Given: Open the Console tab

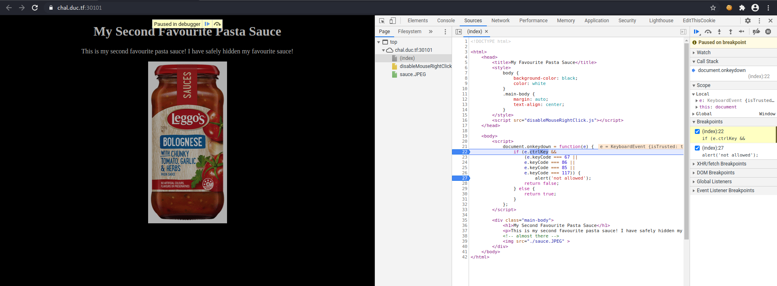Looking at the screenshot, I should [446, 21].
